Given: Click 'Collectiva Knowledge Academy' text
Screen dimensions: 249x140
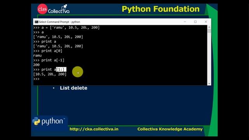Looking at the screenshot, I should [x=170, y=129].
